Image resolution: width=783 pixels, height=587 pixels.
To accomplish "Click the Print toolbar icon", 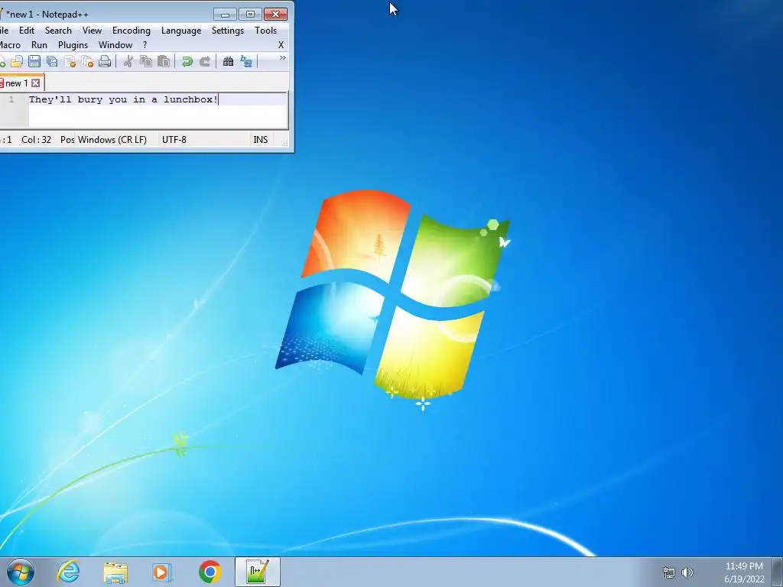I will coord(105,61).
